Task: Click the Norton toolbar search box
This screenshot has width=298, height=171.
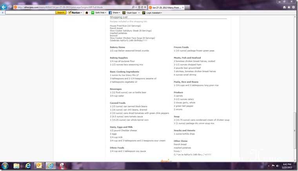Action: click(x=30, y=13)
